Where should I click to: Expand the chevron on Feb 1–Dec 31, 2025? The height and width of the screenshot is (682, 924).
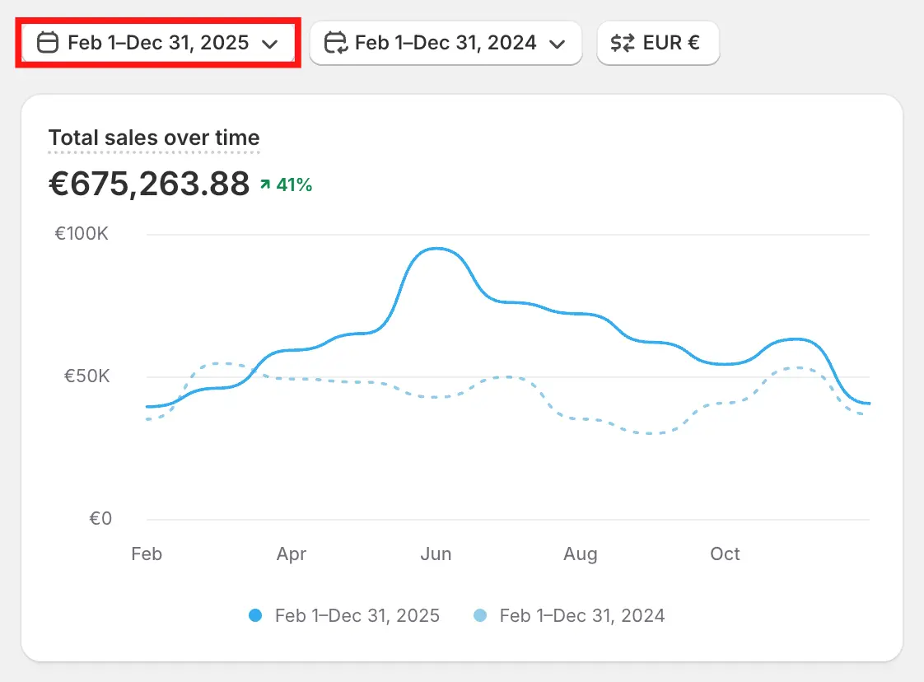pyautogui.click(x=269, y=44)
